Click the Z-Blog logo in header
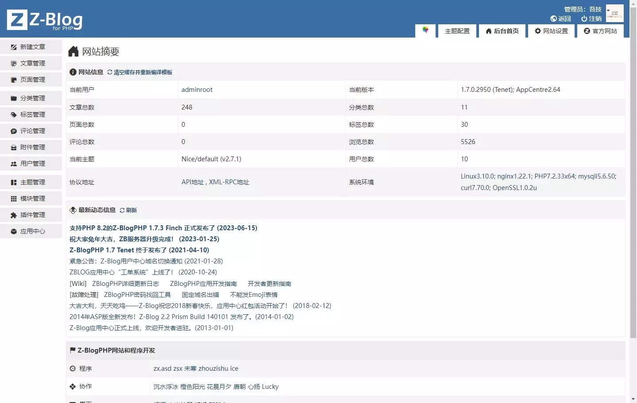This screenshot has height=403, width=637. 45,20
